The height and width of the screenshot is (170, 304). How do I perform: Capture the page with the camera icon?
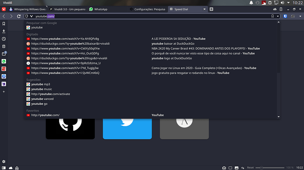pos(224,168)
